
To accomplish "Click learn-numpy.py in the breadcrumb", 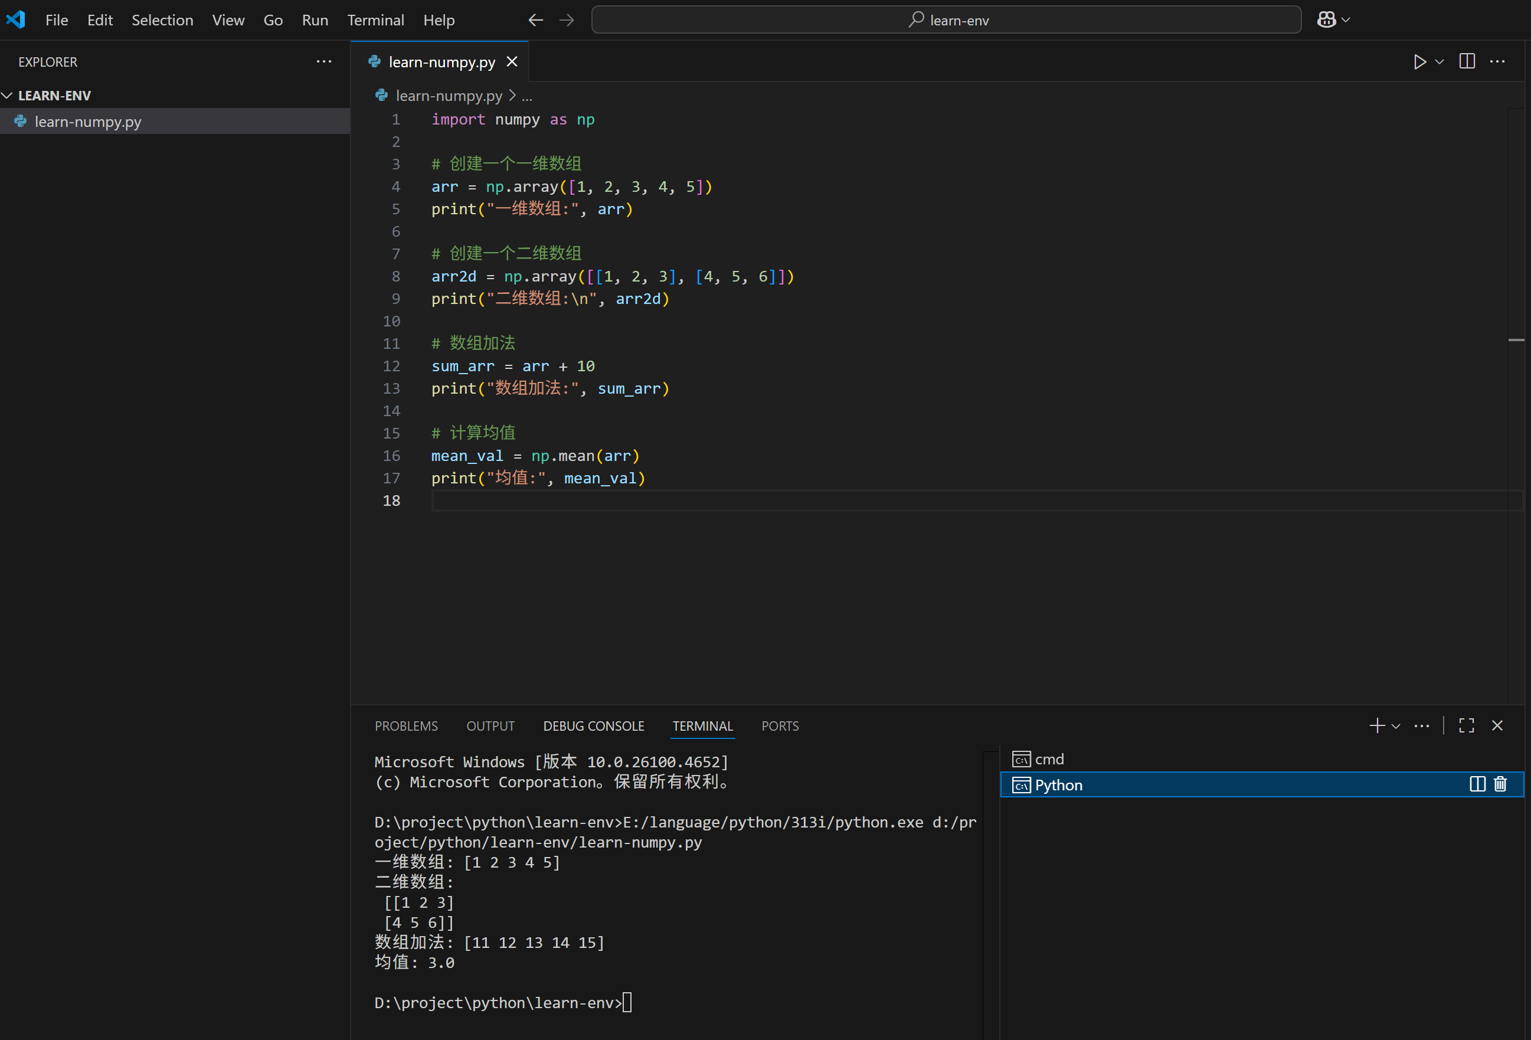I will 449,96.
